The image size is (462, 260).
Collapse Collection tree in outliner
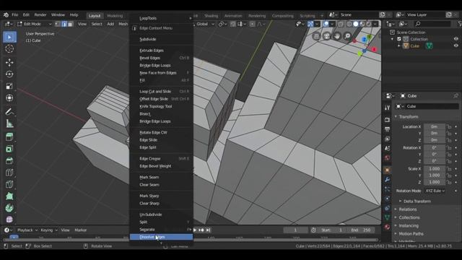393,39
